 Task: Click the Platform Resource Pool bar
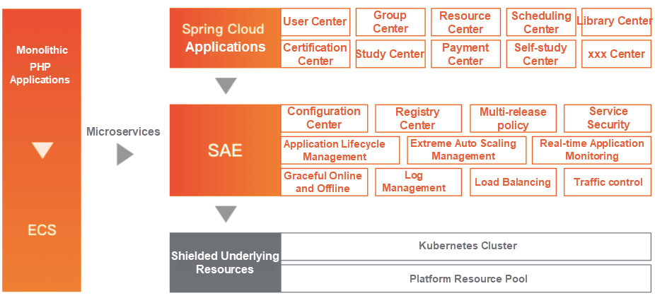[x=465, y=278]
